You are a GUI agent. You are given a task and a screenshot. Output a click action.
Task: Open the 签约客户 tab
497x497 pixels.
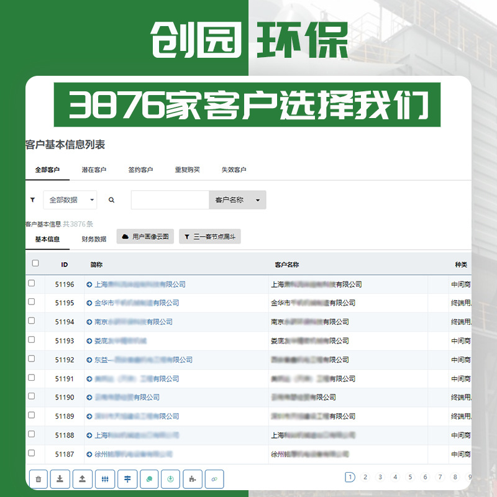(140, 170)
